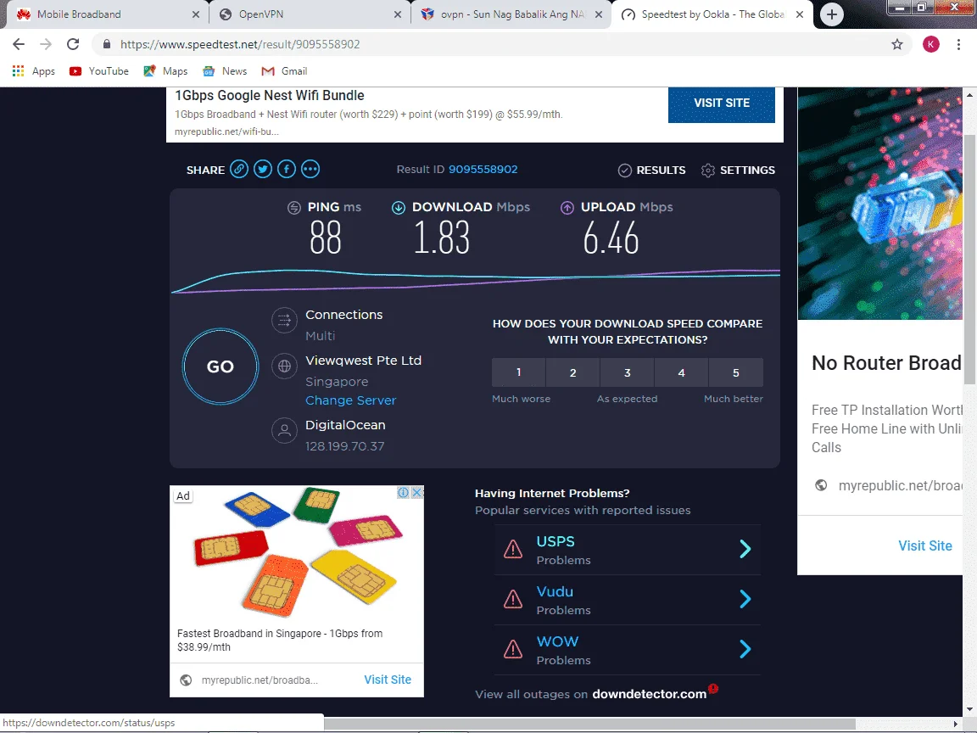Viewport: 977px width, 733px height.
Task: Click the Connections arrows icon
Action: tap(284, 321)
